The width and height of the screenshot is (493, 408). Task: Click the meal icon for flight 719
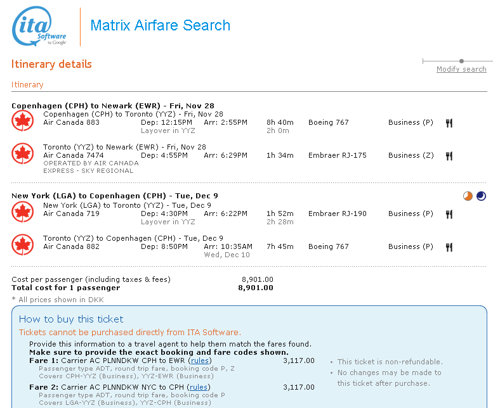click(x=449, y=214)
